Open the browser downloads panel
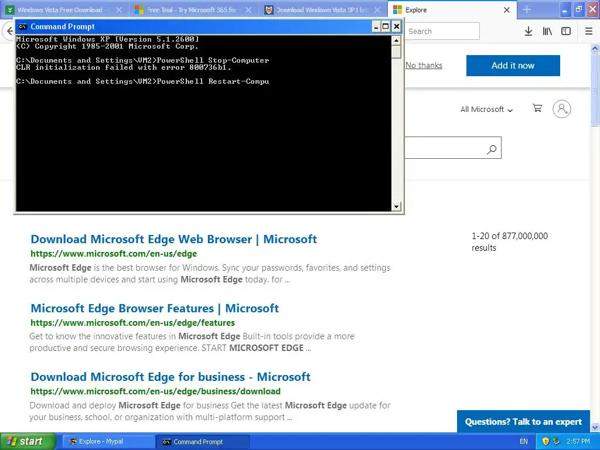Screen dimensions: 600x450 529,31
